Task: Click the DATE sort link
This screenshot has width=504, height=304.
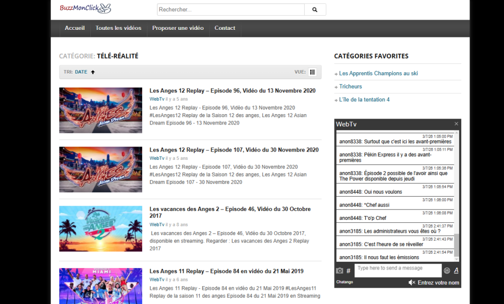Action: (81, 72)
